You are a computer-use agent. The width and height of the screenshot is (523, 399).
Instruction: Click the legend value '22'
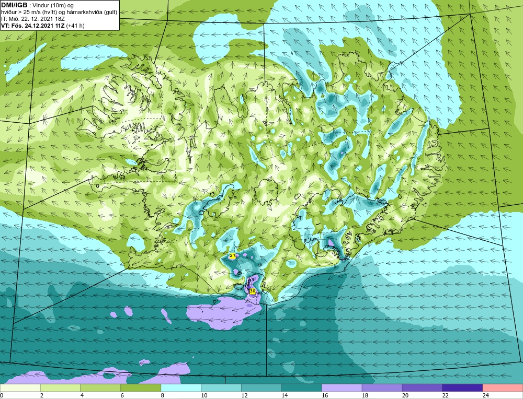[x=445, y=395]
